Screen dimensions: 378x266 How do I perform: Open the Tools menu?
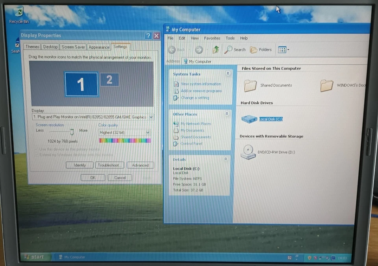click(x=230, y=38)
